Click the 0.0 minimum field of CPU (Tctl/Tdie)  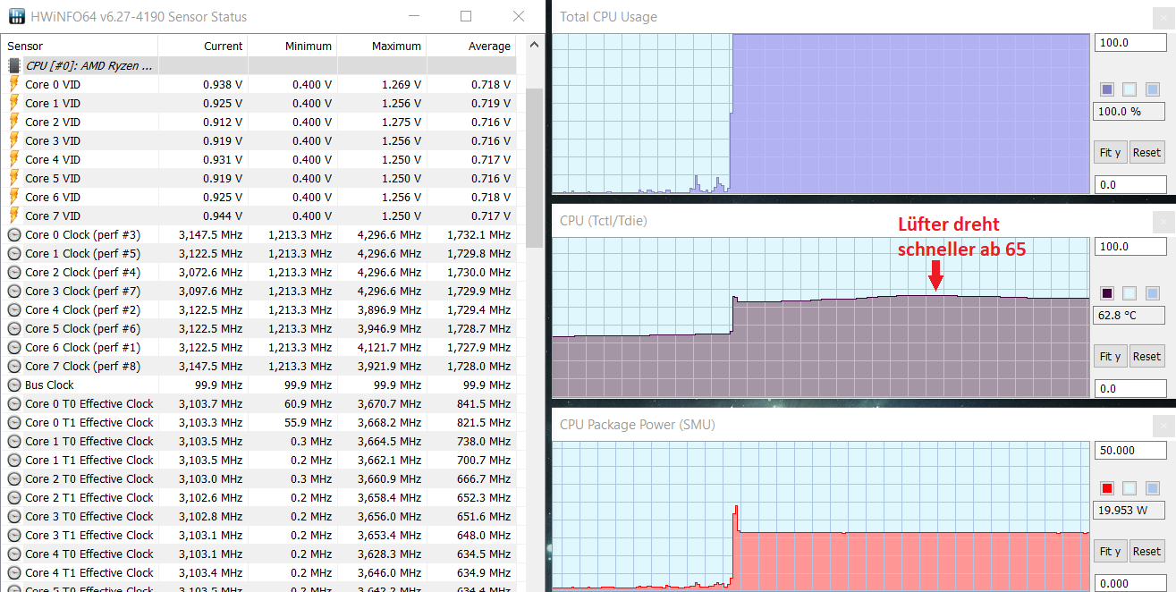tap(1129, 388)
